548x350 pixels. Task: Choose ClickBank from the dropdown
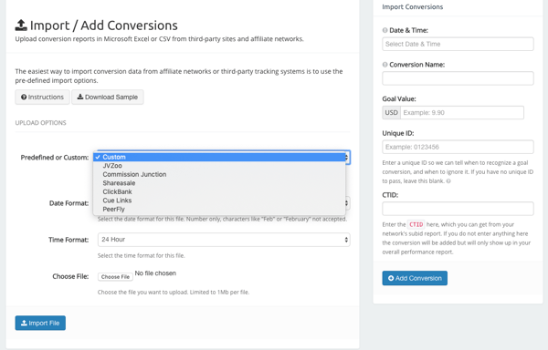point(219,191)
